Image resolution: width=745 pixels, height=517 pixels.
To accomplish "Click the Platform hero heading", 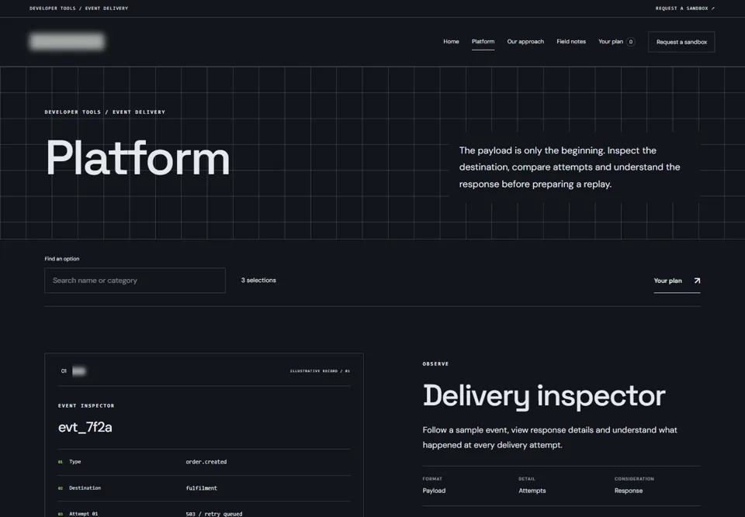I will coord(138,157).
